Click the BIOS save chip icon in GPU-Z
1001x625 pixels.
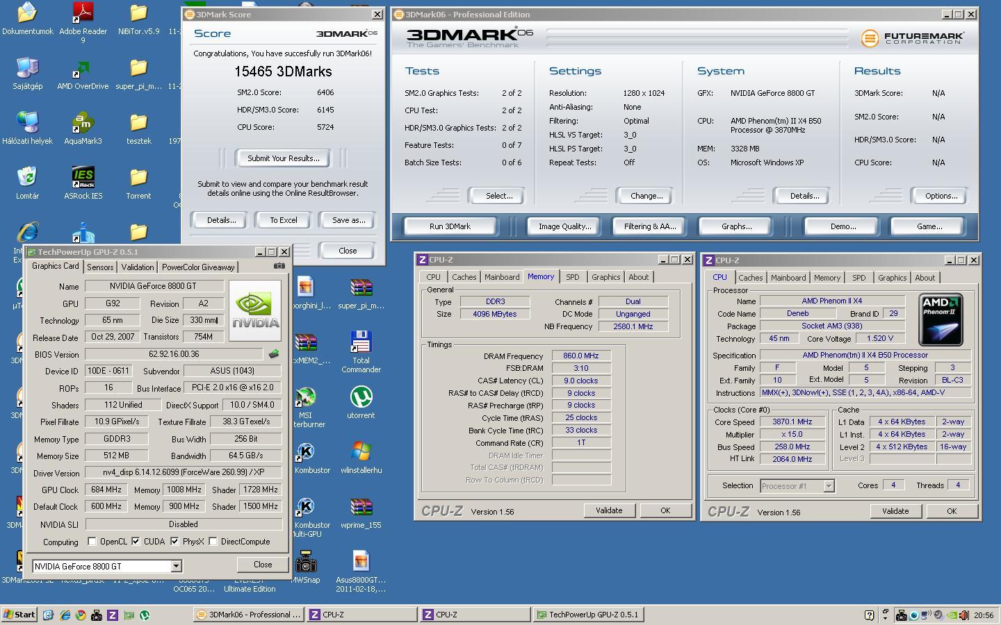click(274, 354)
